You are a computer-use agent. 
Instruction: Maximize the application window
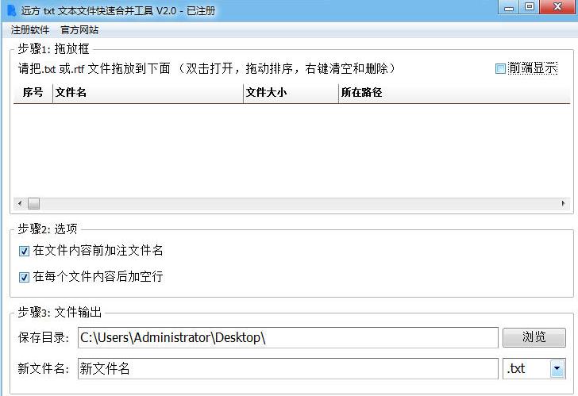530,7
